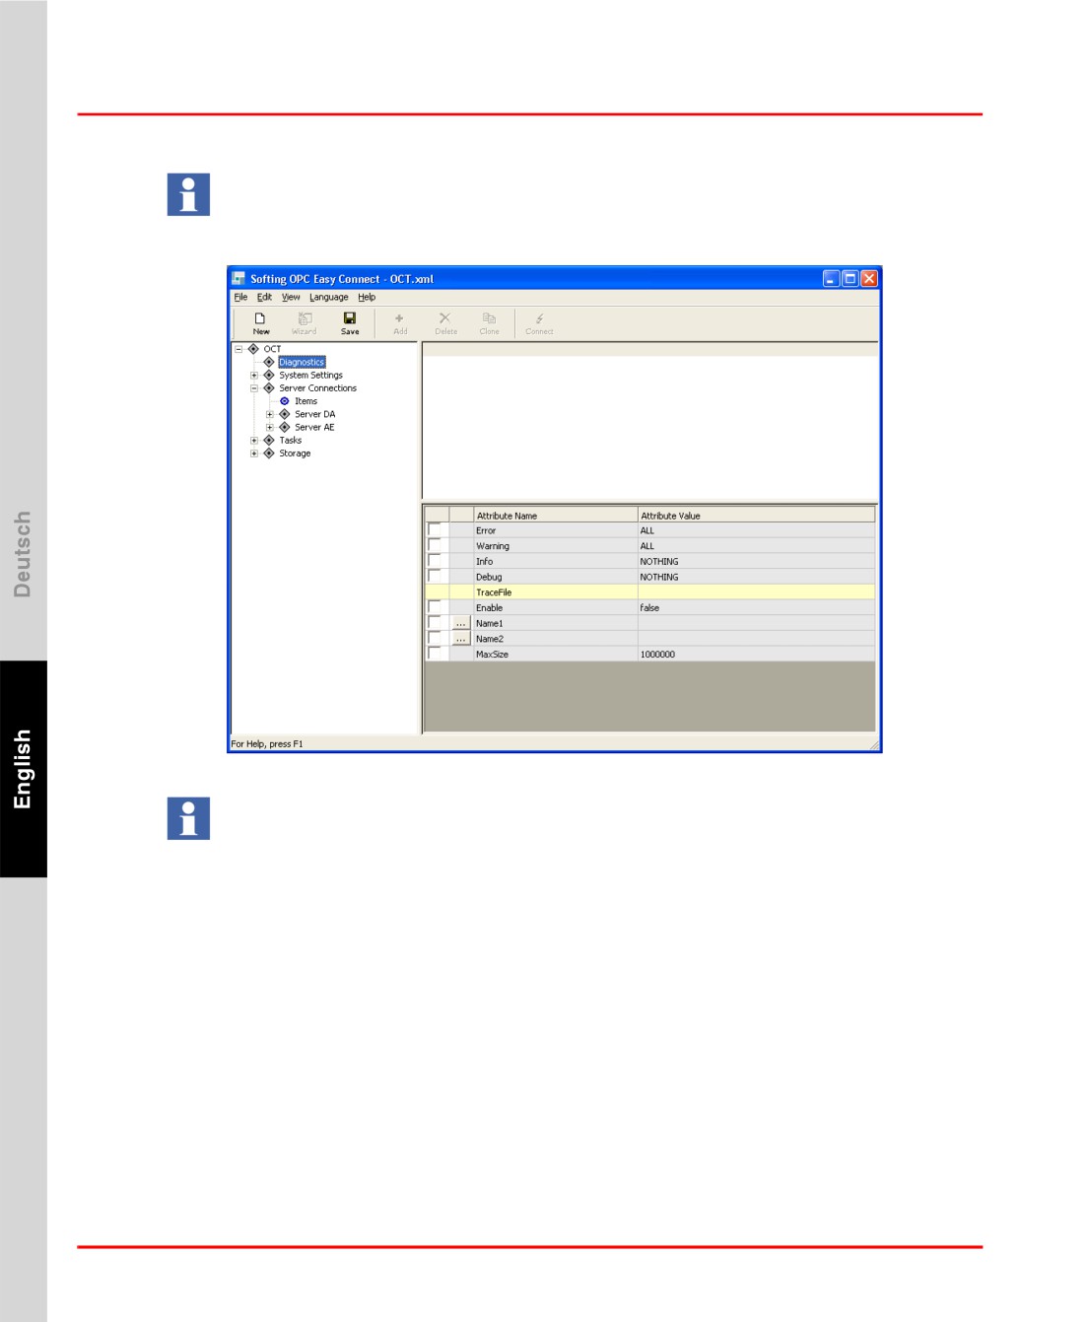Edit the Error value cell showing ALL
This screenshot has width=1088, height=1322.
[x=756, y=530]
